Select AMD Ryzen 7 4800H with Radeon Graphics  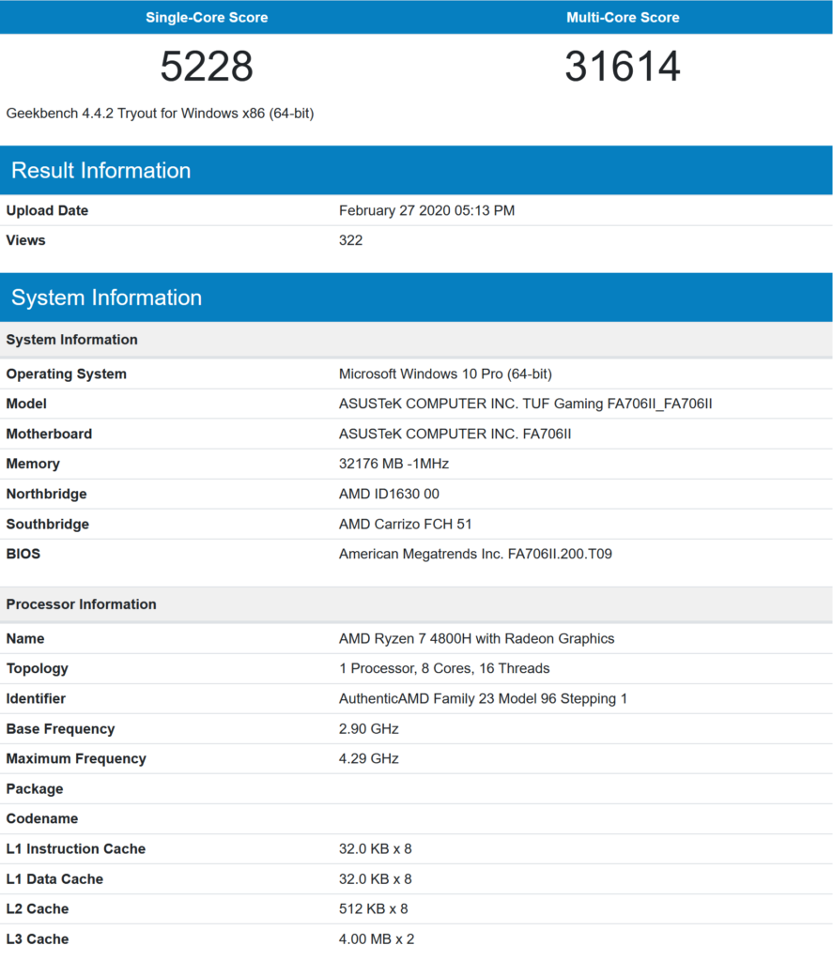point(477,638)
